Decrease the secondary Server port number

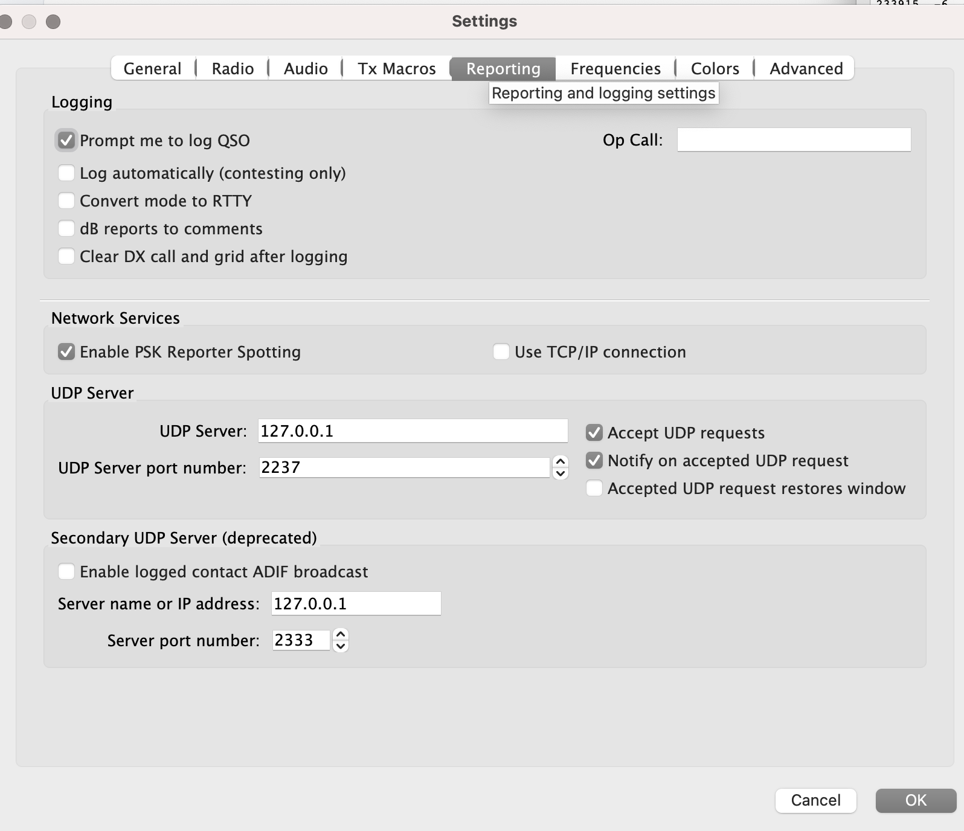tap(341, 646)
